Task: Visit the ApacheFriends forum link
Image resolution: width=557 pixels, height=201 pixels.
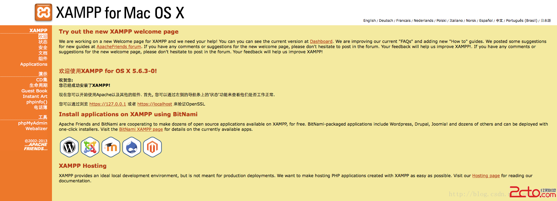Action: (119, 47)
